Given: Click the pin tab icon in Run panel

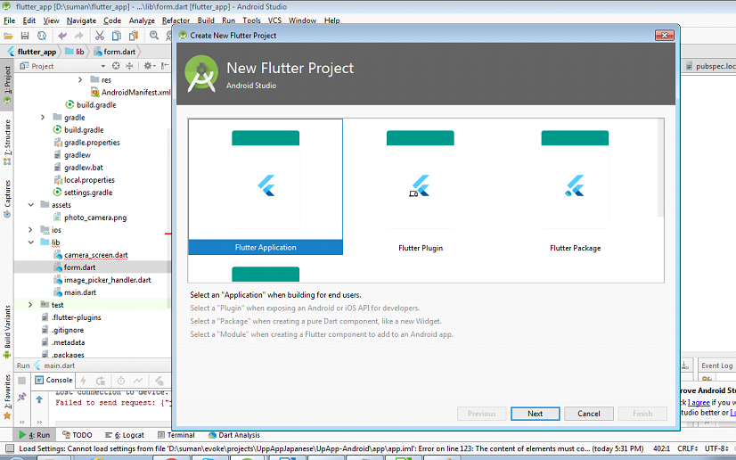Looking at the screenshot, I should [x=21, y=397].
